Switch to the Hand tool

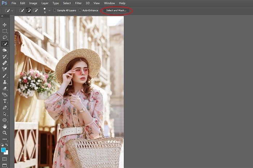tap(5, 126)
